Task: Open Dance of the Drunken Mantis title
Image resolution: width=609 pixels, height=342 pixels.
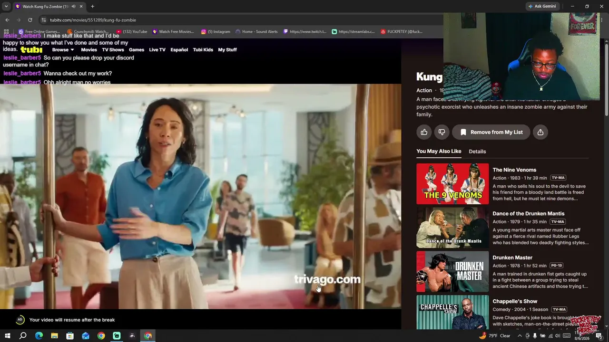Action: [528, 214]
